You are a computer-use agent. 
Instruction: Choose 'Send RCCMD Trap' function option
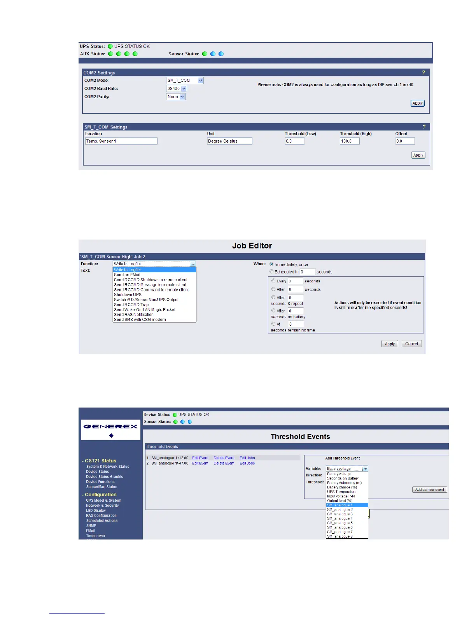[131, 305]
